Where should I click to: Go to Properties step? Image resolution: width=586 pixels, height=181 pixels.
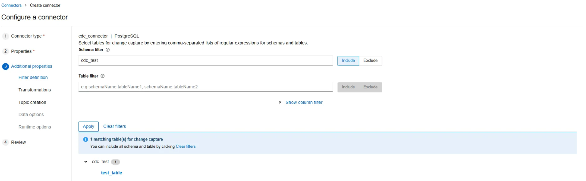22,51
